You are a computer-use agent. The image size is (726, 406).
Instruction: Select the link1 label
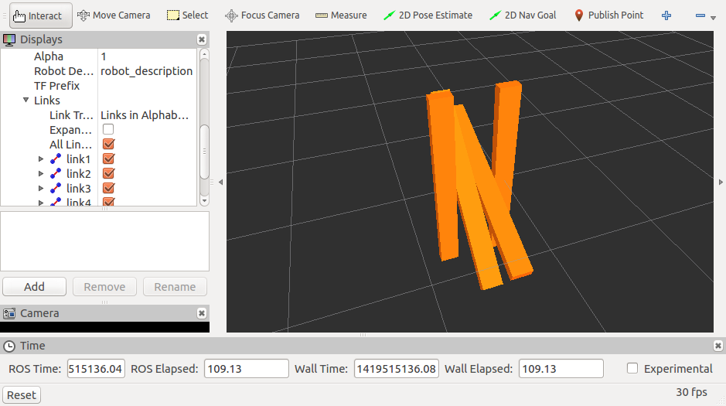point(78,159)
